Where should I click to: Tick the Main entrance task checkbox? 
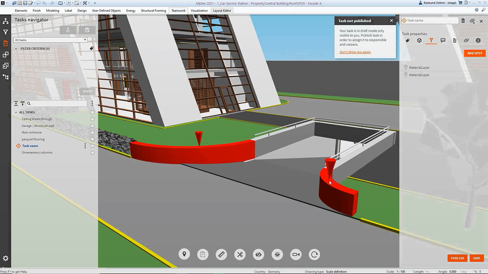(x=92, y=133)
